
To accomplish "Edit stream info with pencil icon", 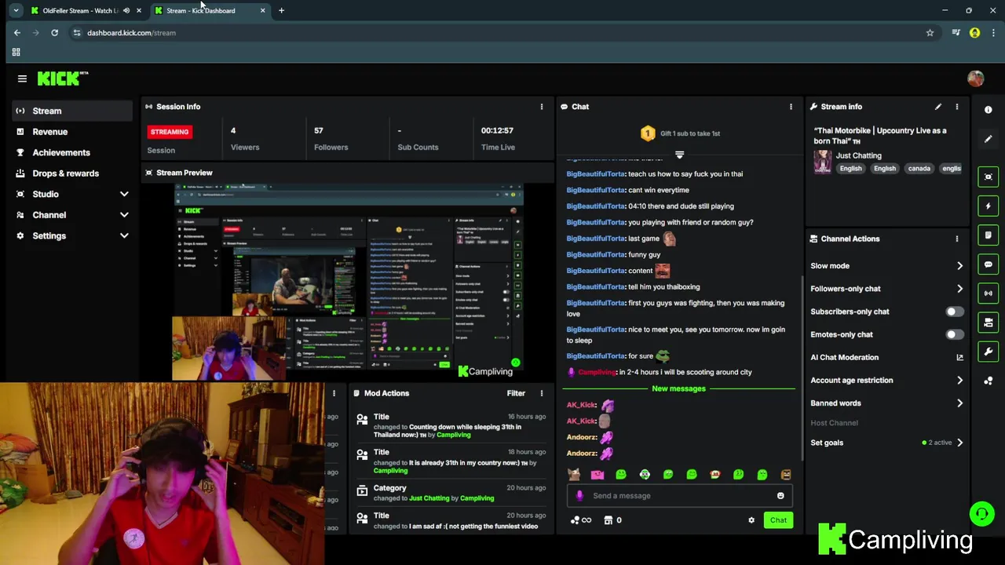I will [937, 107].
